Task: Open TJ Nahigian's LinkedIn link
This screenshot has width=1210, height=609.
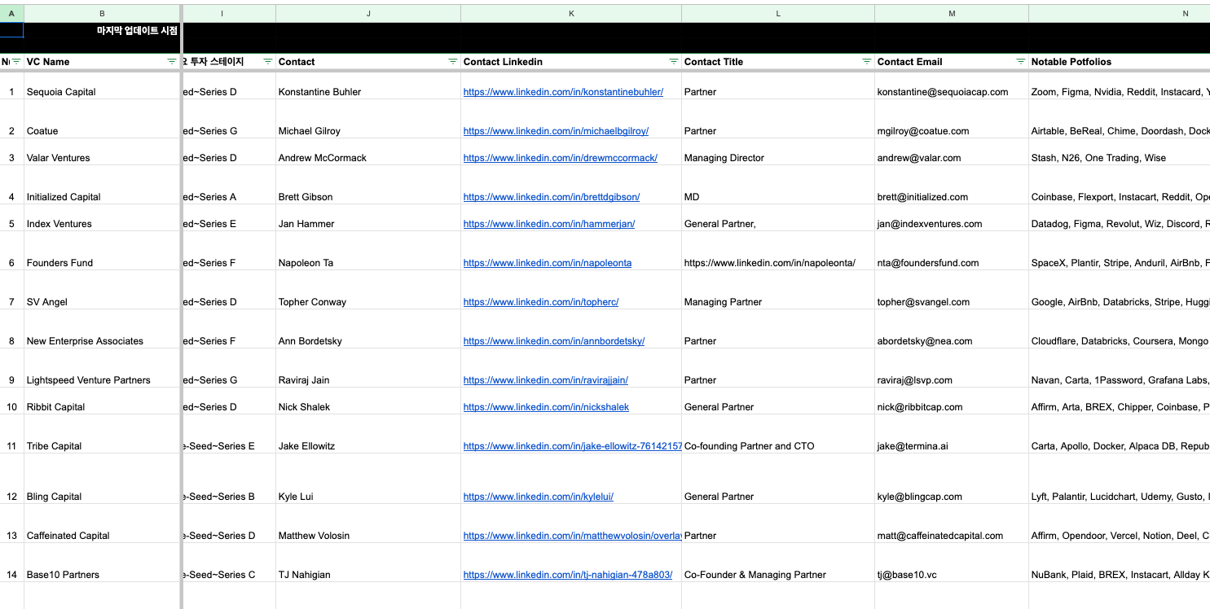Action: 567,575
